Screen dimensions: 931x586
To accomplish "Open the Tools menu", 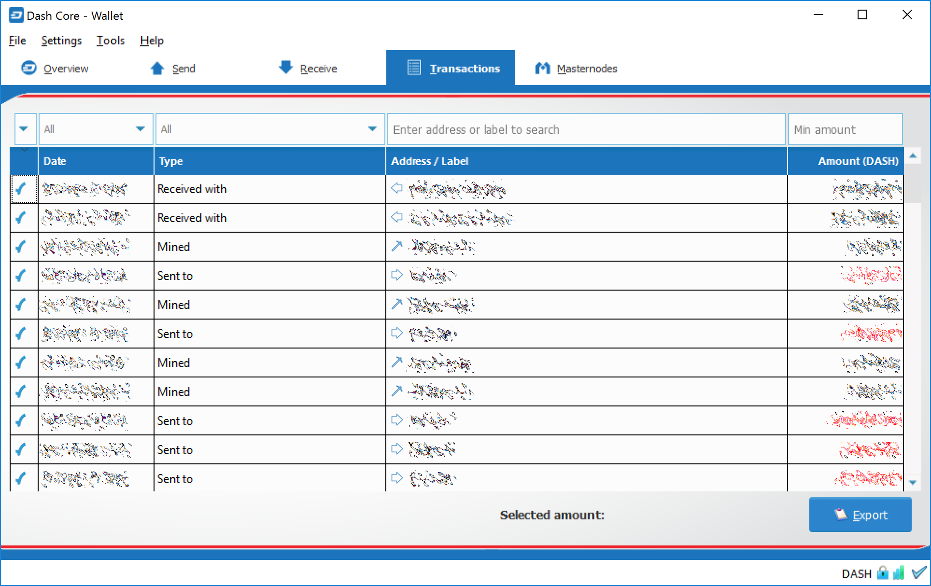I will tap(111, 41).
